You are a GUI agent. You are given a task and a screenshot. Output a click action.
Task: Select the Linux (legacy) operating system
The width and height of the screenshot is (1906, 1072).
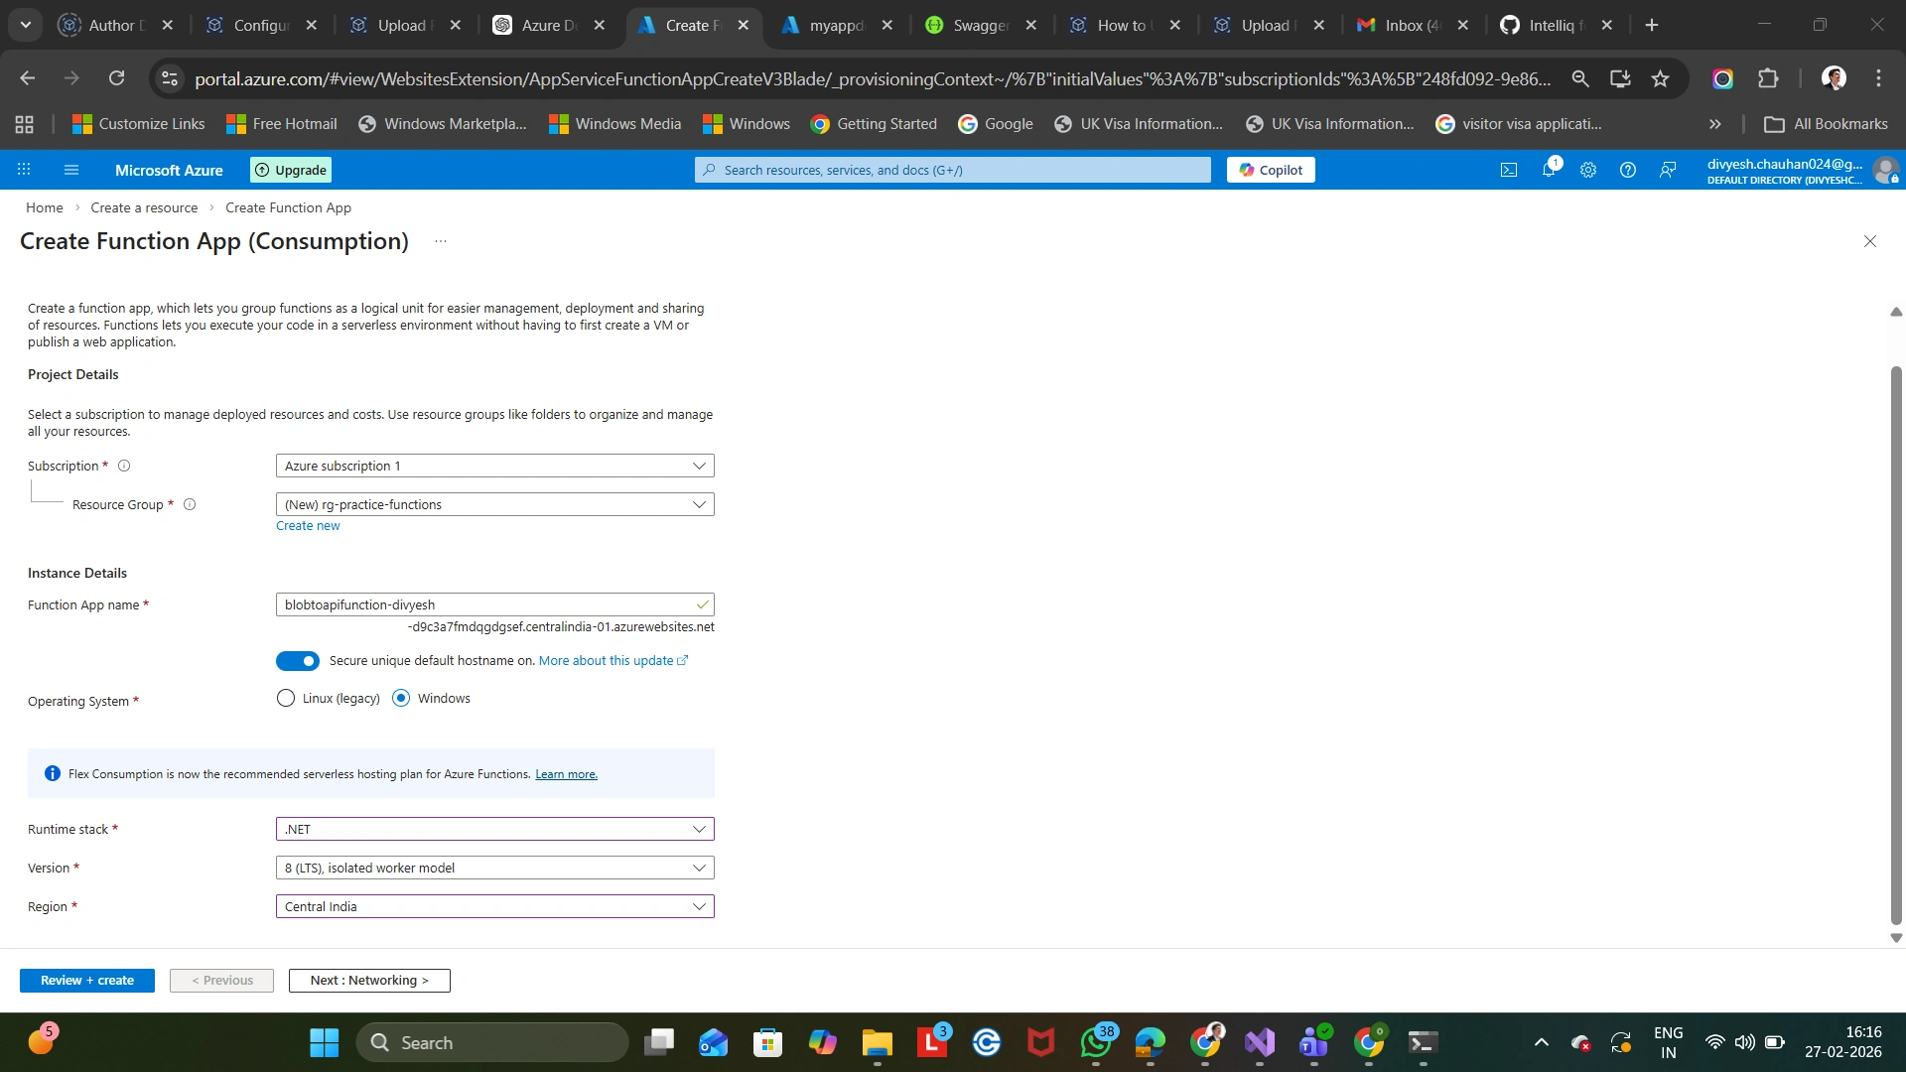pos(286,698)
